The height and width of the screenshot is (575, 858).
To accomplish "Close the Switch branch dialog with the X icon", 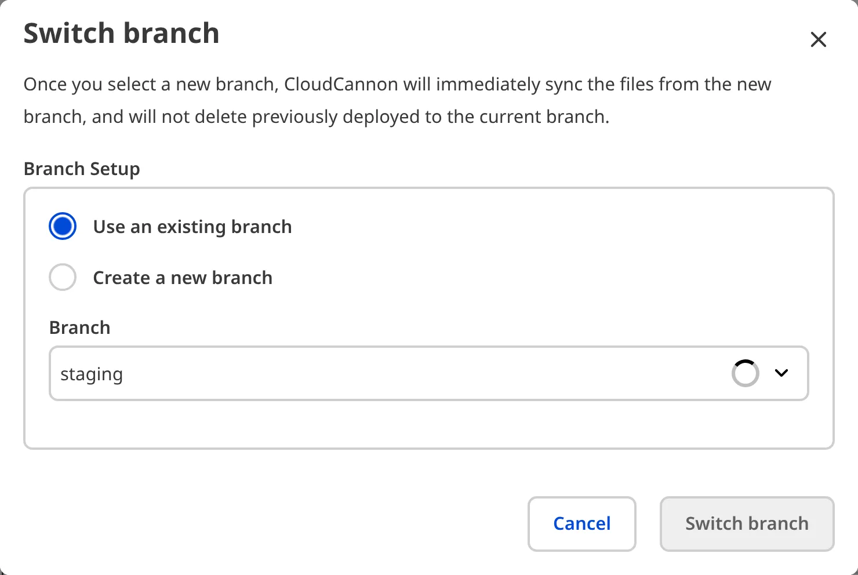I will point(818,39).
